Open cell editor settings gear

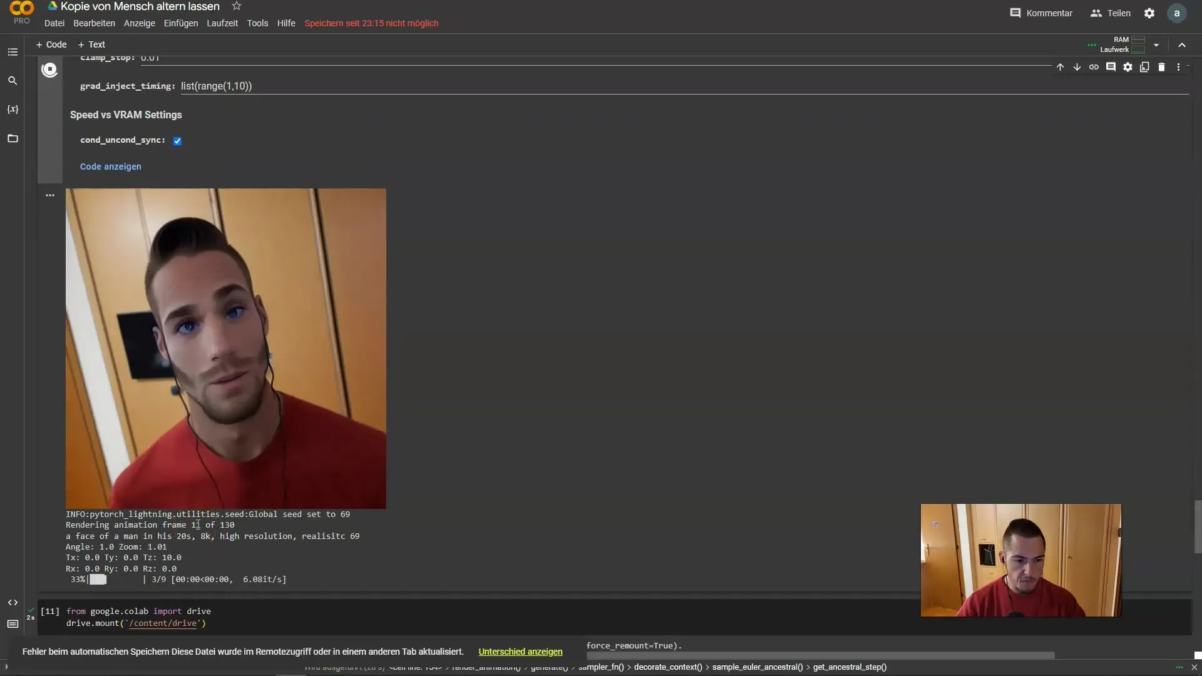click(1128, 67)
